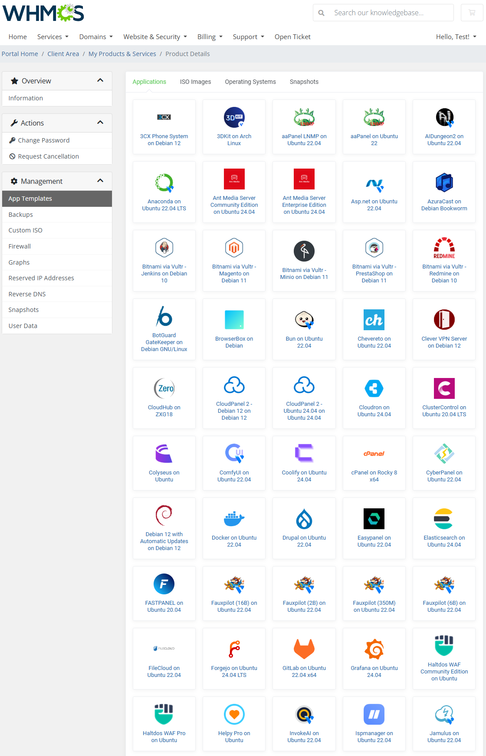This screenshot has height=756, width=486.
Task: Click the Drupal droplet icon
Action: point(304,519)
